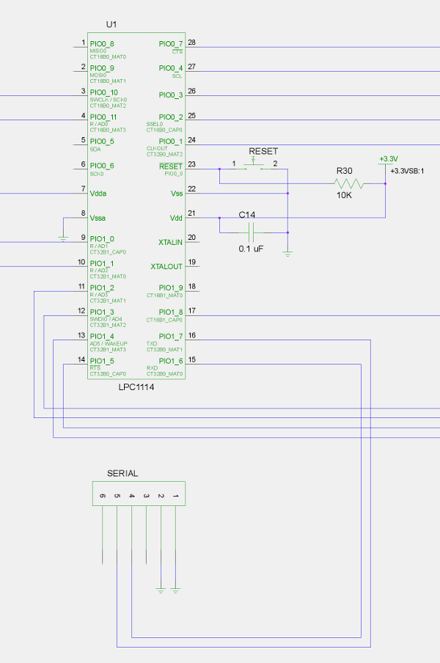Select the Vdd pin label
The width and height of the screenshot is (440, 663).
click(x=176, y=218)
